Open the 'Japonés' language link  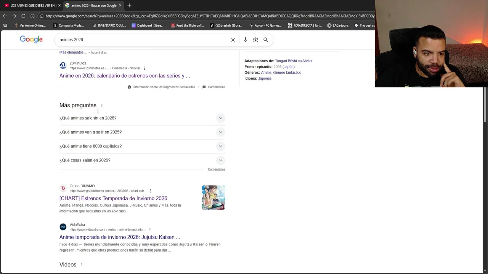265,78
